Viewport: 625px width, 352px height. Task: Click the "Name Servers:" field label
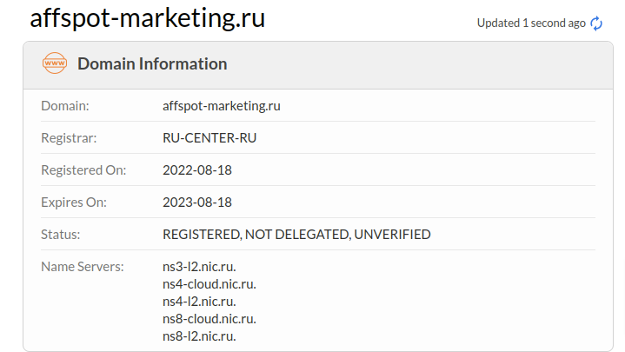coord(83,266)
